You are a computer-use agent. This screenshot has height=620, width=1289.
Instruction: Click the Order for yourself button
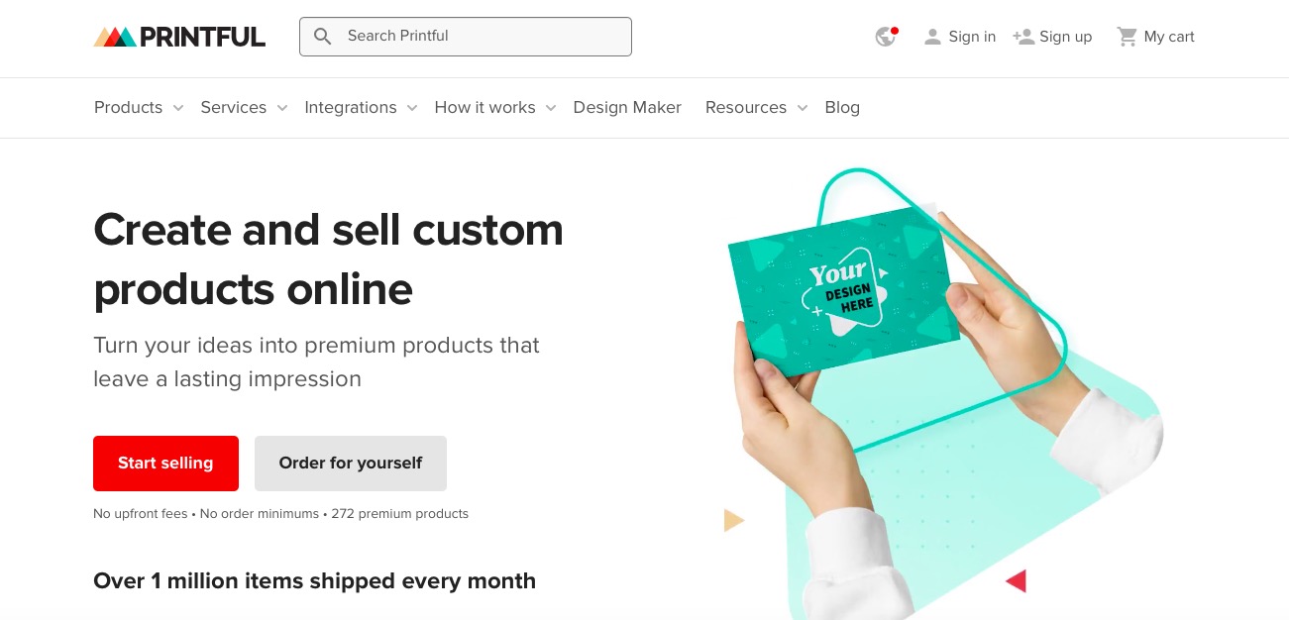pyautogui.click(x=351, y=464)
